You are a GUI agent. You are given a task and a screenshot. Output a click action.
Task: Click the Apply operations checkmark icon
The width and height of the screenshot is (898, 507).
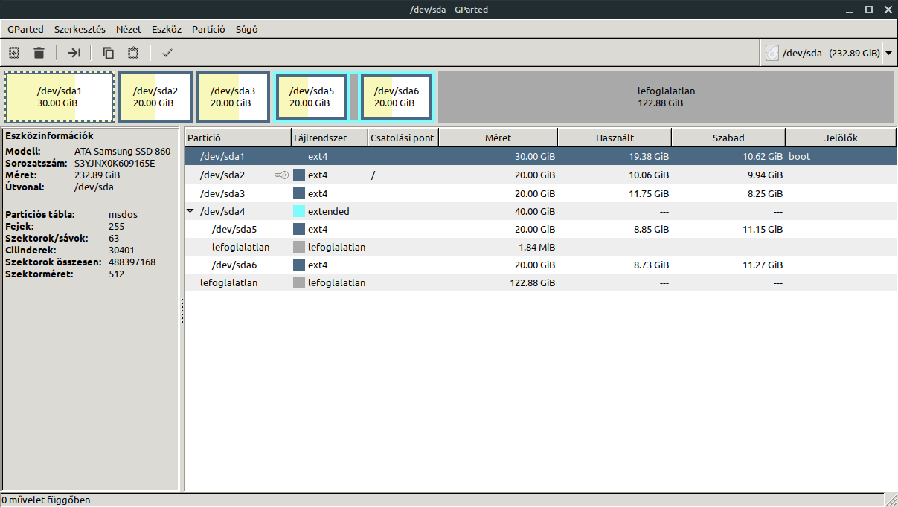(167, 53)
